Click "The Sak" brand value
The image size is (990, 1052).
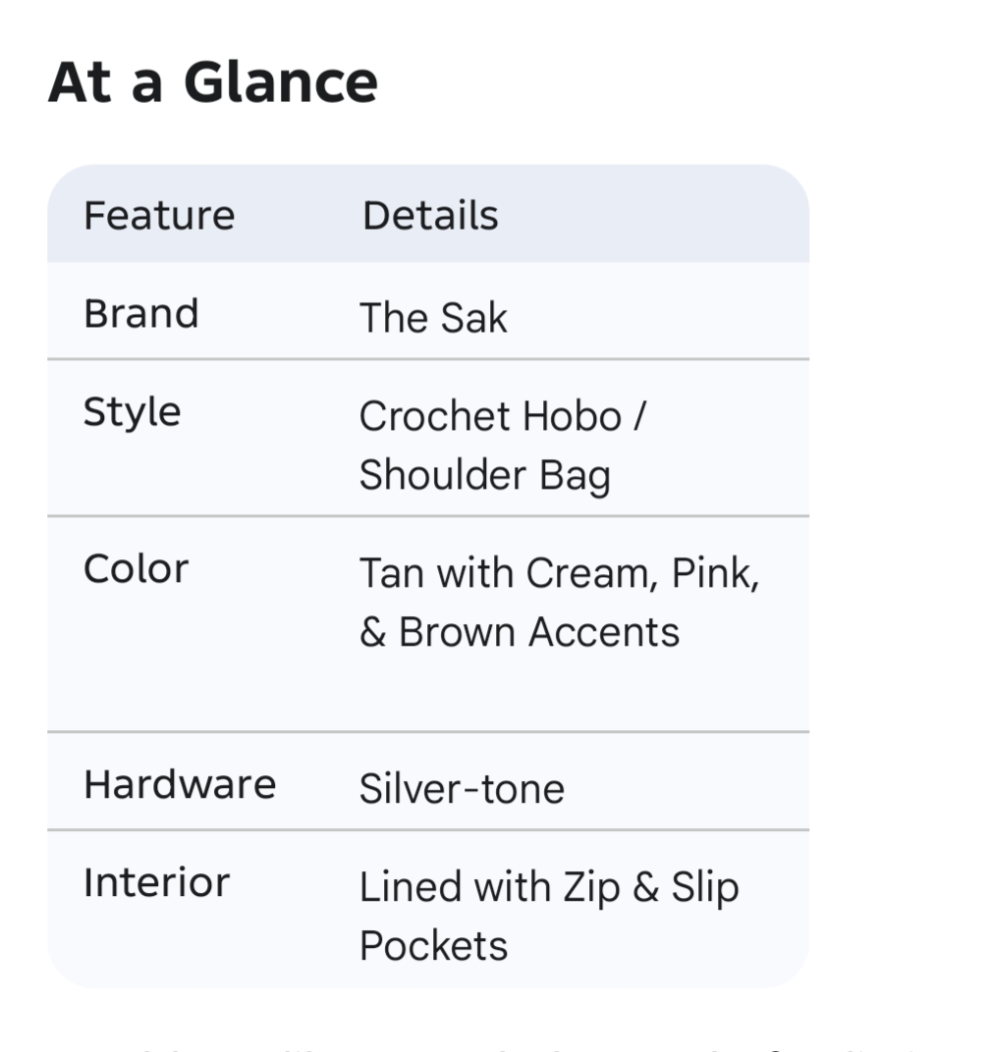433,318
